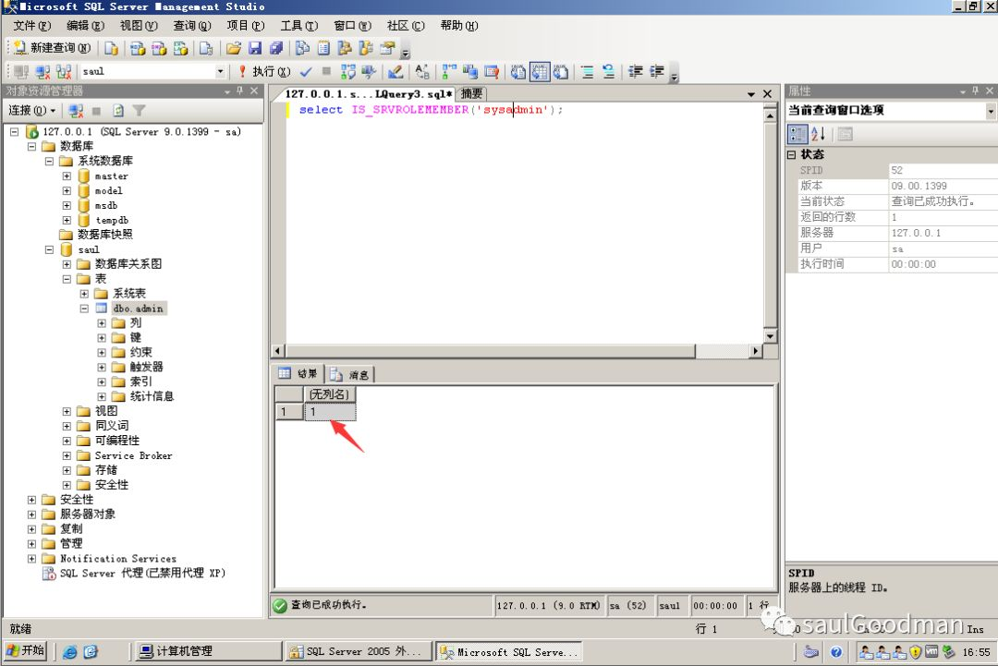The width and height of the screenshot is (998, 666).
Task: Click query editor vertical scrollbar down arrow
Action: [x=770, y=336]
